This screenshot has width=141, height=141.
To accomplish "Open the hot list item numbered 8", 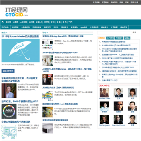I will 119,71.
